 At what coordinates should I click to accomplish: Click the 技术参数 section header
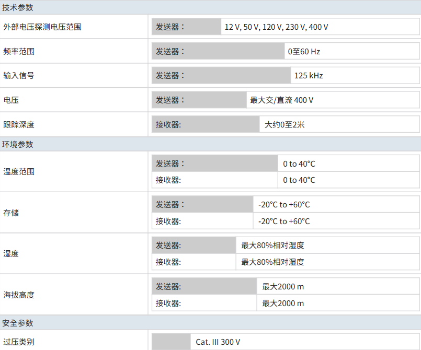coord(18,7)
